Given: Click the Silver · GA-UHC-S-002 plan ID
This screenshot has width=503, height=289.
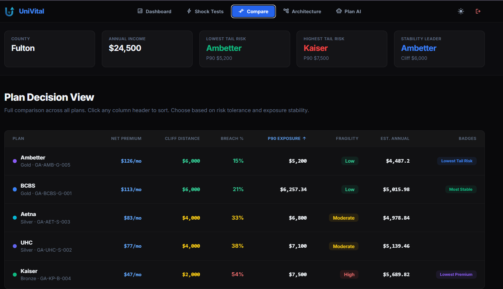Looking at the screenshot, I should [x=46, y=250].
